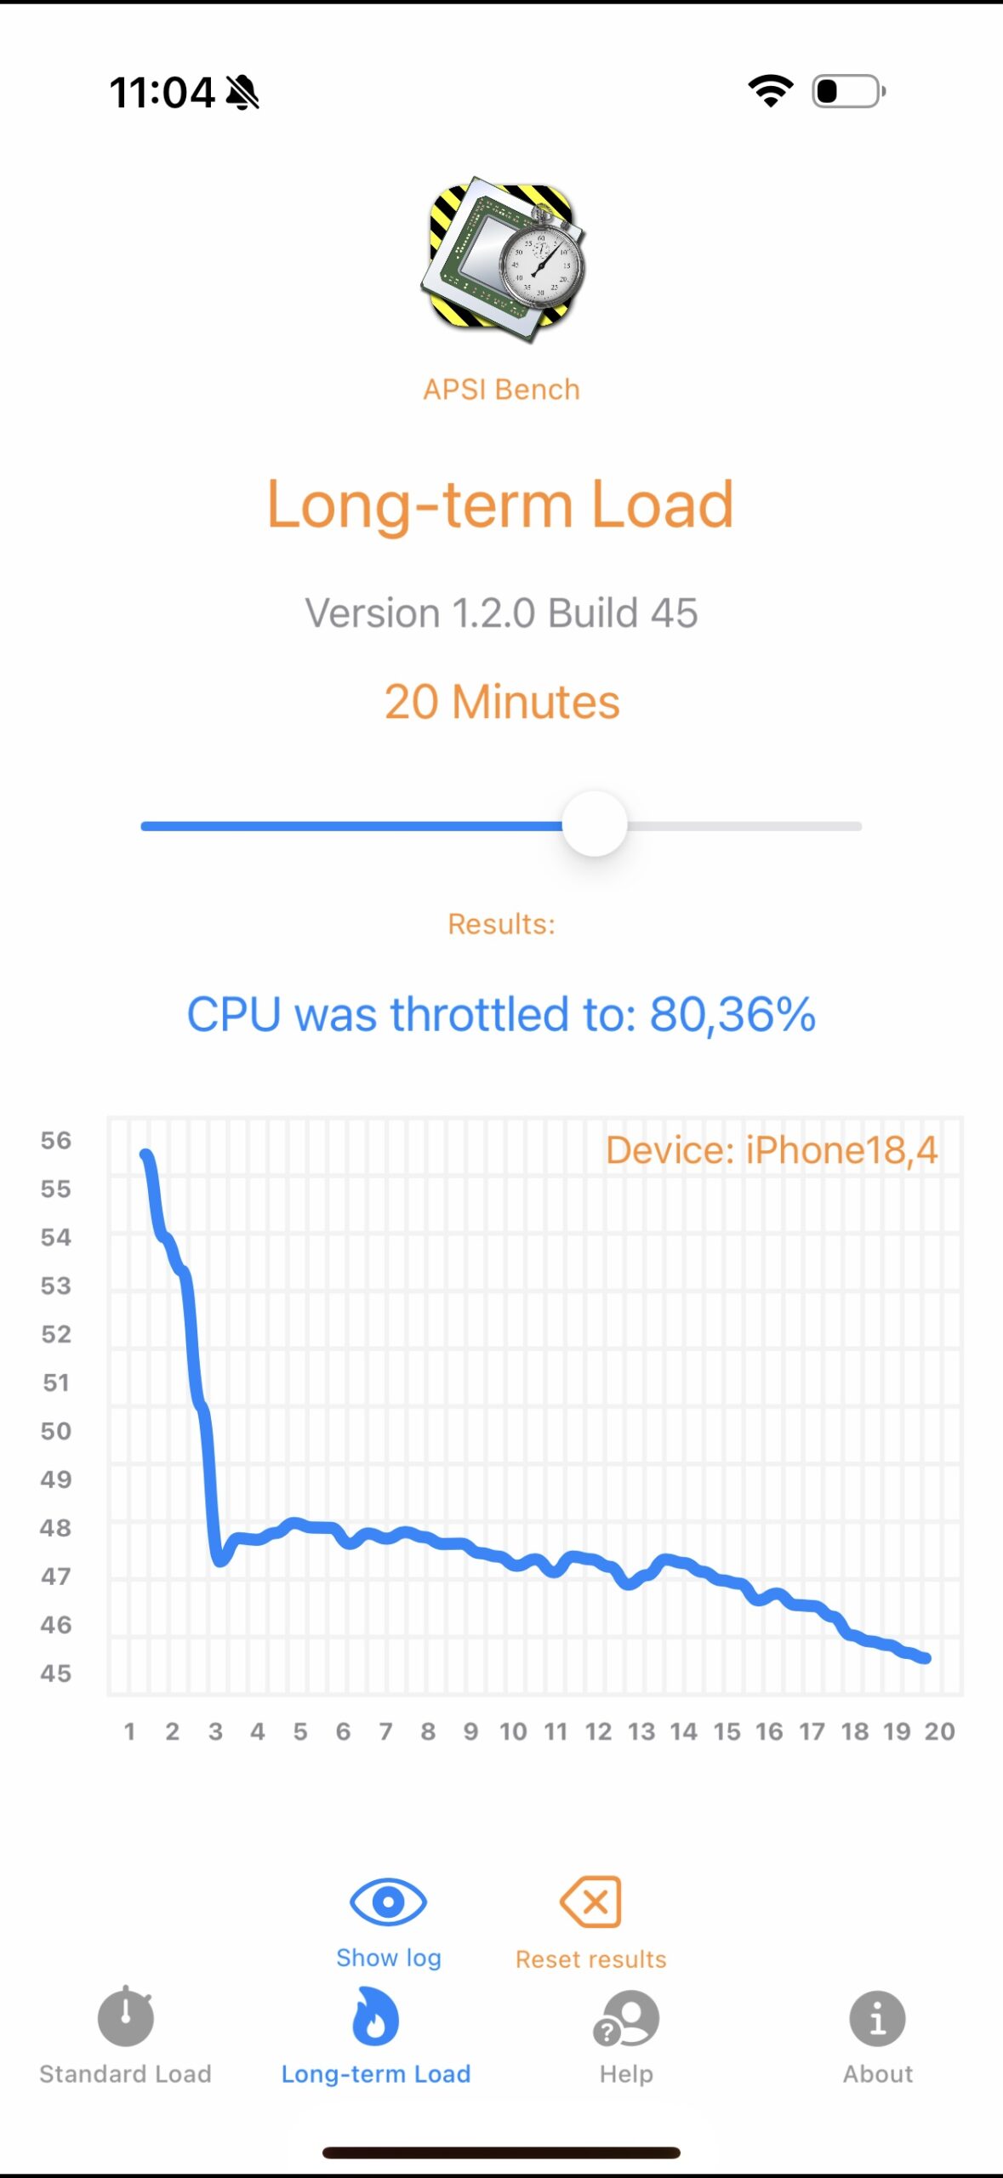The image size is (1003, 2178).
Task: Switch to the Standard Load tab label
Action: tap(125, 2074)
